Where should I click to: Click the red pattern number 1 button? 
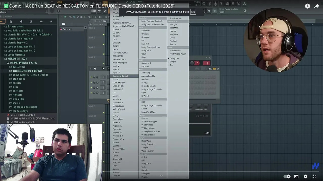pyautogui.click(x=207, y=63)
